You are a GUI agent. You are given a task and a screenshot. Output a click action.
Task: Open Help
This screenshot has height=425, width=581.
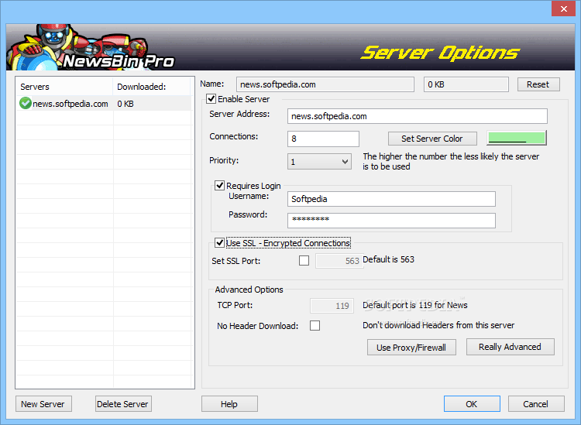click(229, 403)
